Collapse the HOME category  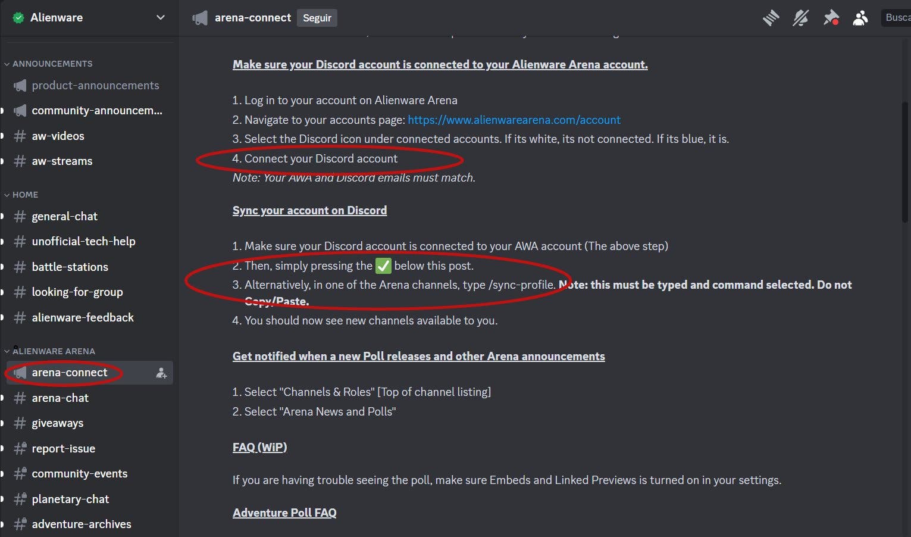pos(21,195)
